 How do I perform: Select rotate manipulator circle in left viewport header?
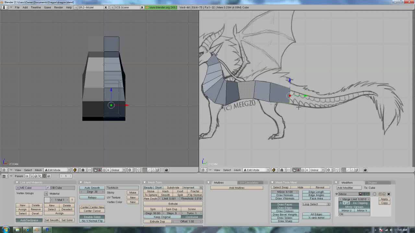click(x=104, y=170)
